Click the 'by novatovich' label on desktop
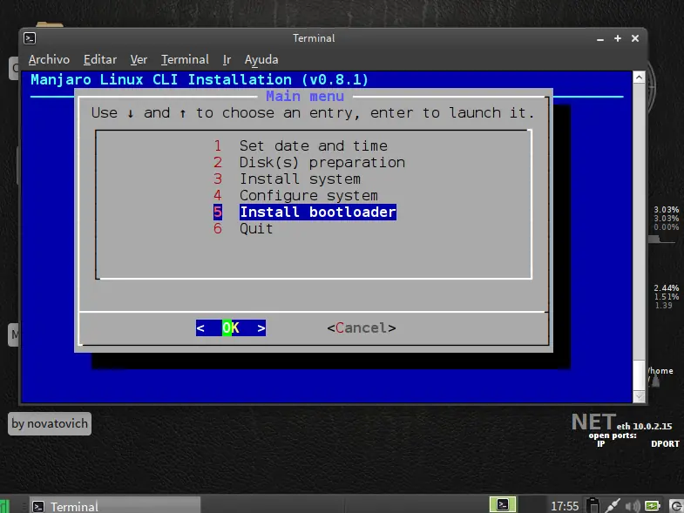Viewport: 684px width, 513px height. click(50, 423)
